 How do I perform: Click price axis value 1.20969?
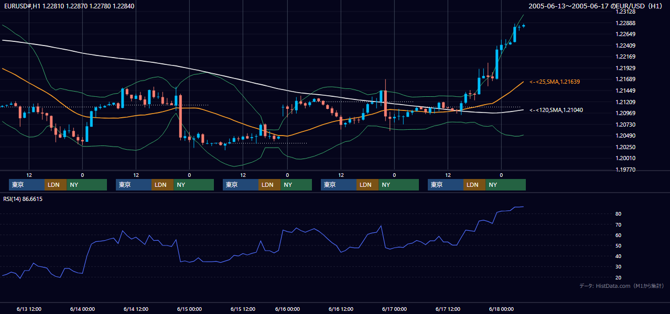[625, 113]
